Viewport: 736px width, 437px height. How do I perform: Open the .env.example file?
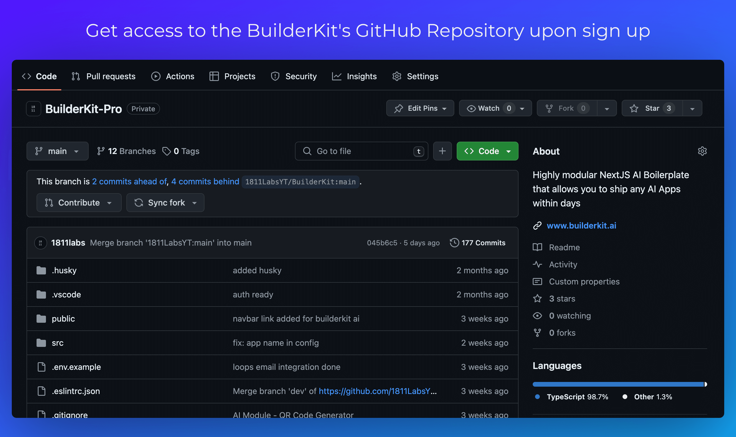click(x=76, y=367)
